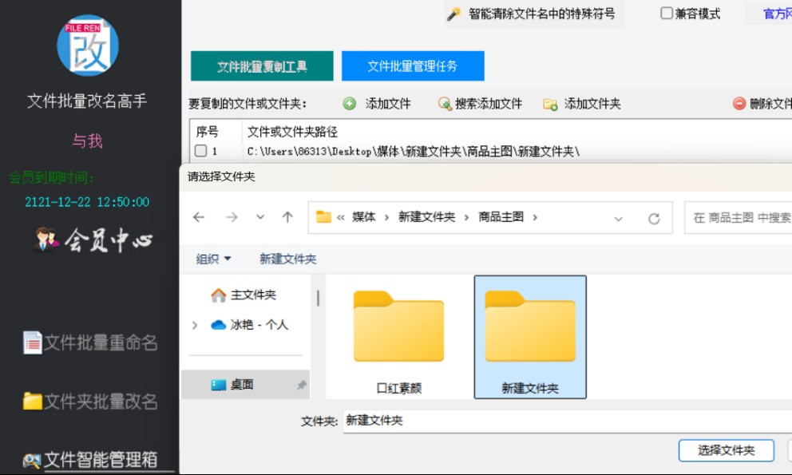
Task: Check the box for row 1
Action: 200,151
